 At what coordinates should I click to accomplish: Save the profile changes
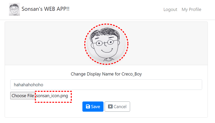[93, 107]
